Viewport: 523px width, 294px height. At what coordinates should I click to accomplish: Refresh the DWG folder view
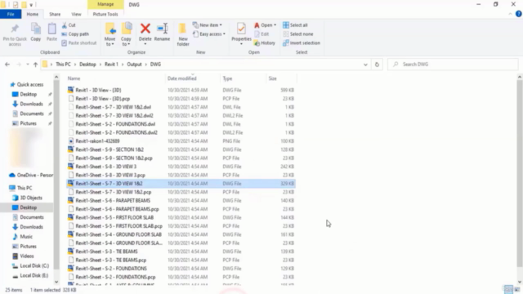377,65
